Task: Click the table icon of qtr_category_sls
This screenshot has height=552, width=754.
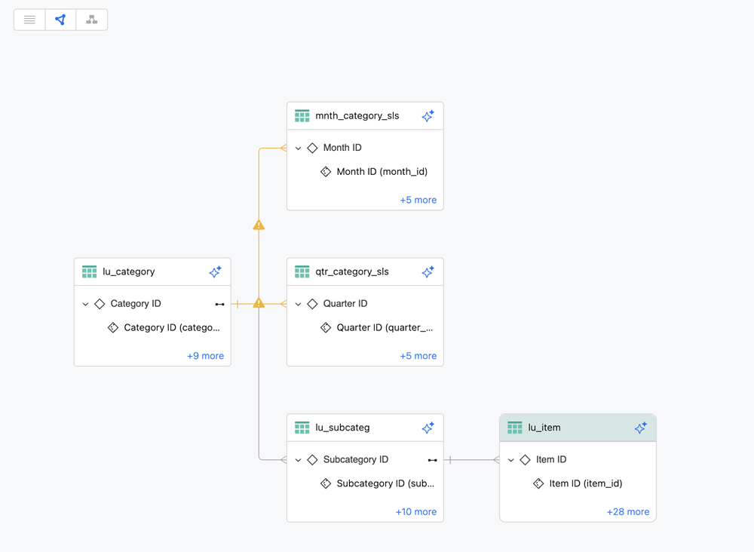Action: coord(302,272)
